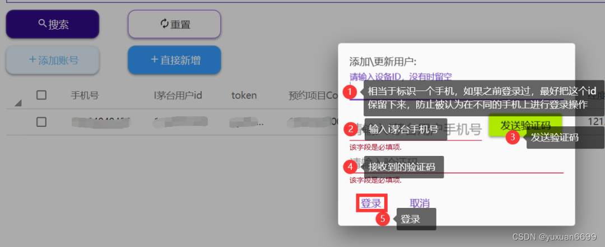
Task: Tick the select-all checkbox in table header
Action: point(41,95)
